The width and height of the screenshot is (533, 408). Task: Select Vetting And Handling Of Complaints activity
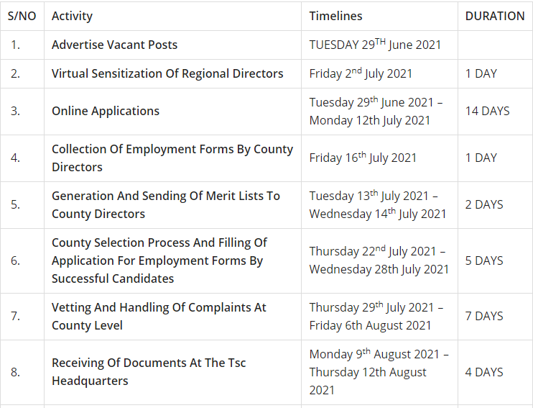point(159,316)
